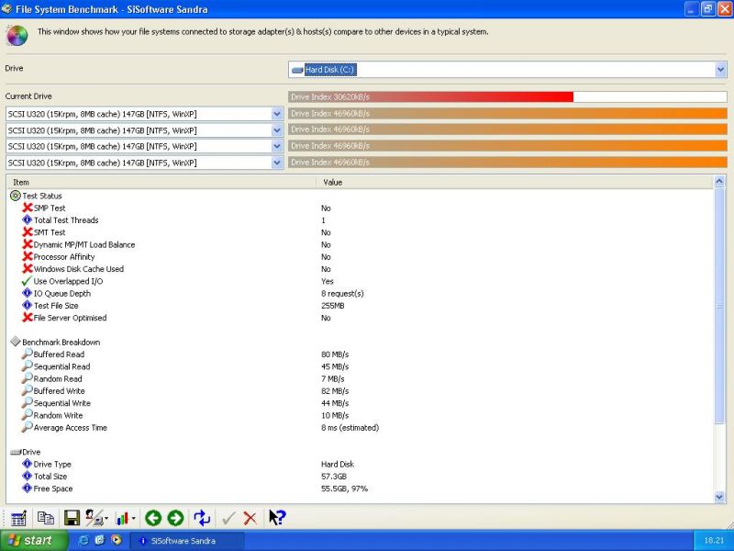734x551 pixels.
Task: Select the Test File Size row
Action: (361, 306)
